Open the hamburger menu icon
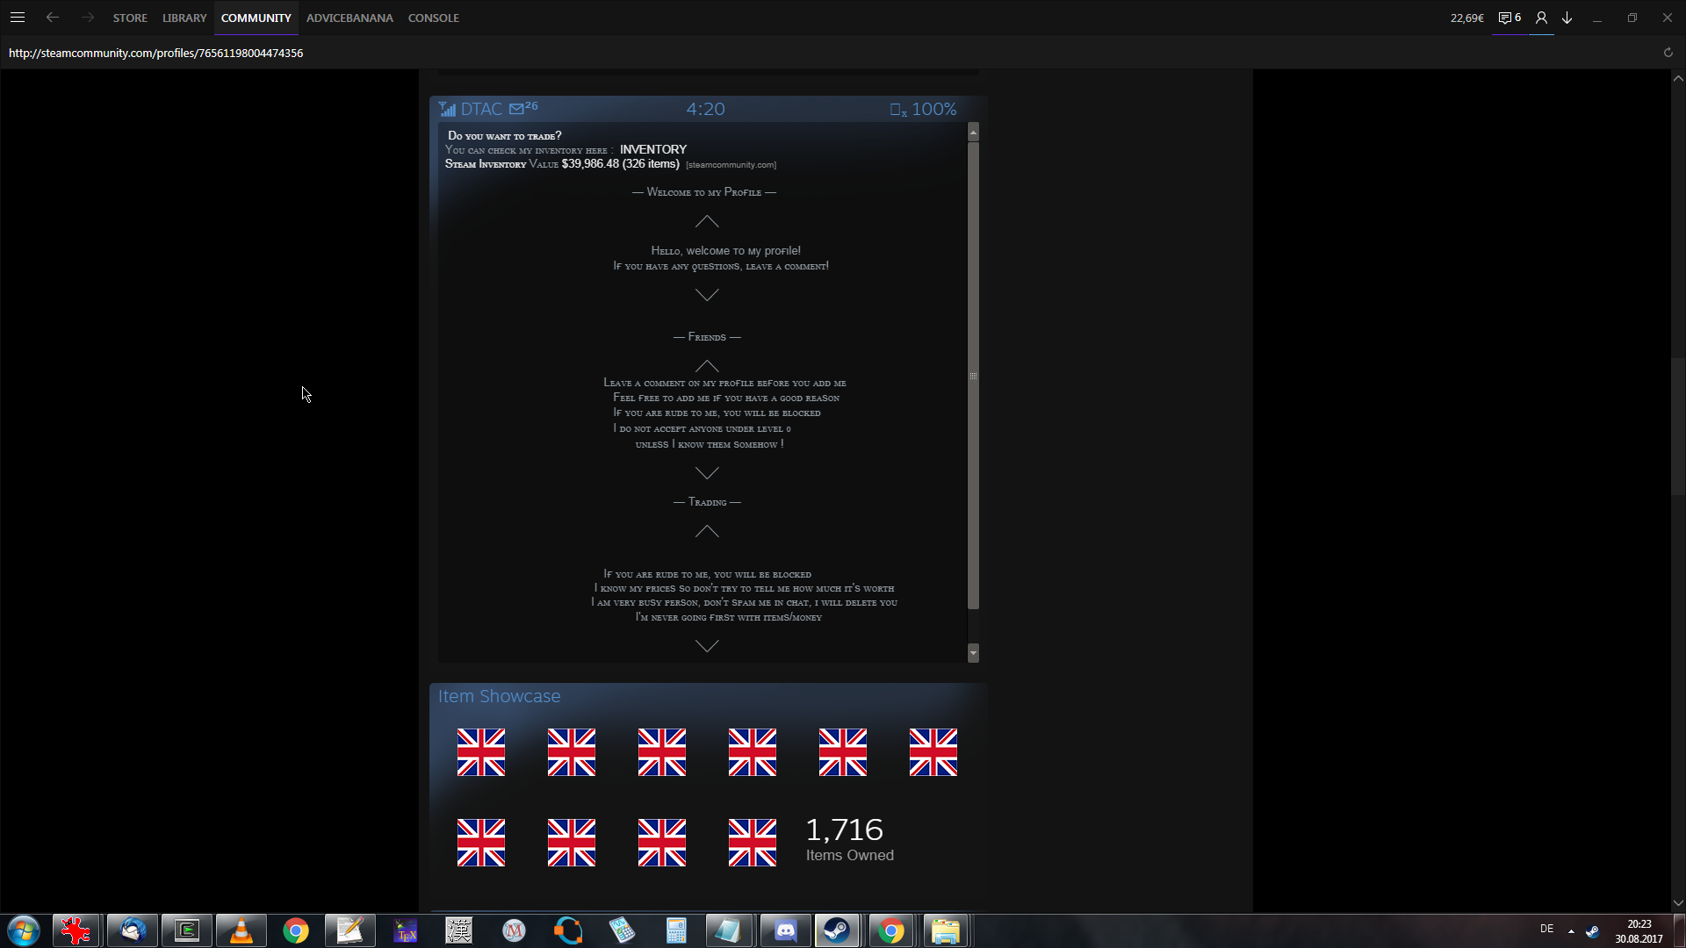 [x=18, y=18]
